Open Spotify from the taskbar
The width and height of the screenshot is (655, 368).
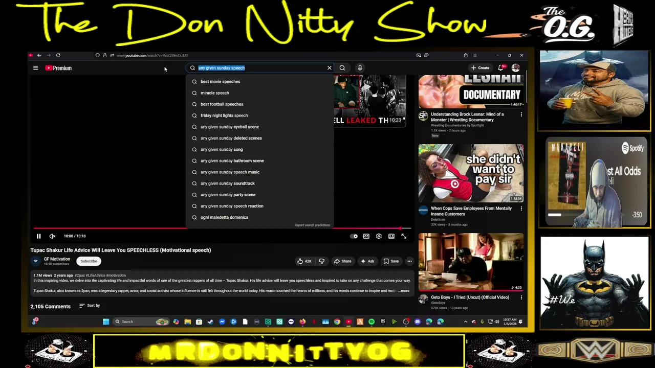tap(372, 321)
